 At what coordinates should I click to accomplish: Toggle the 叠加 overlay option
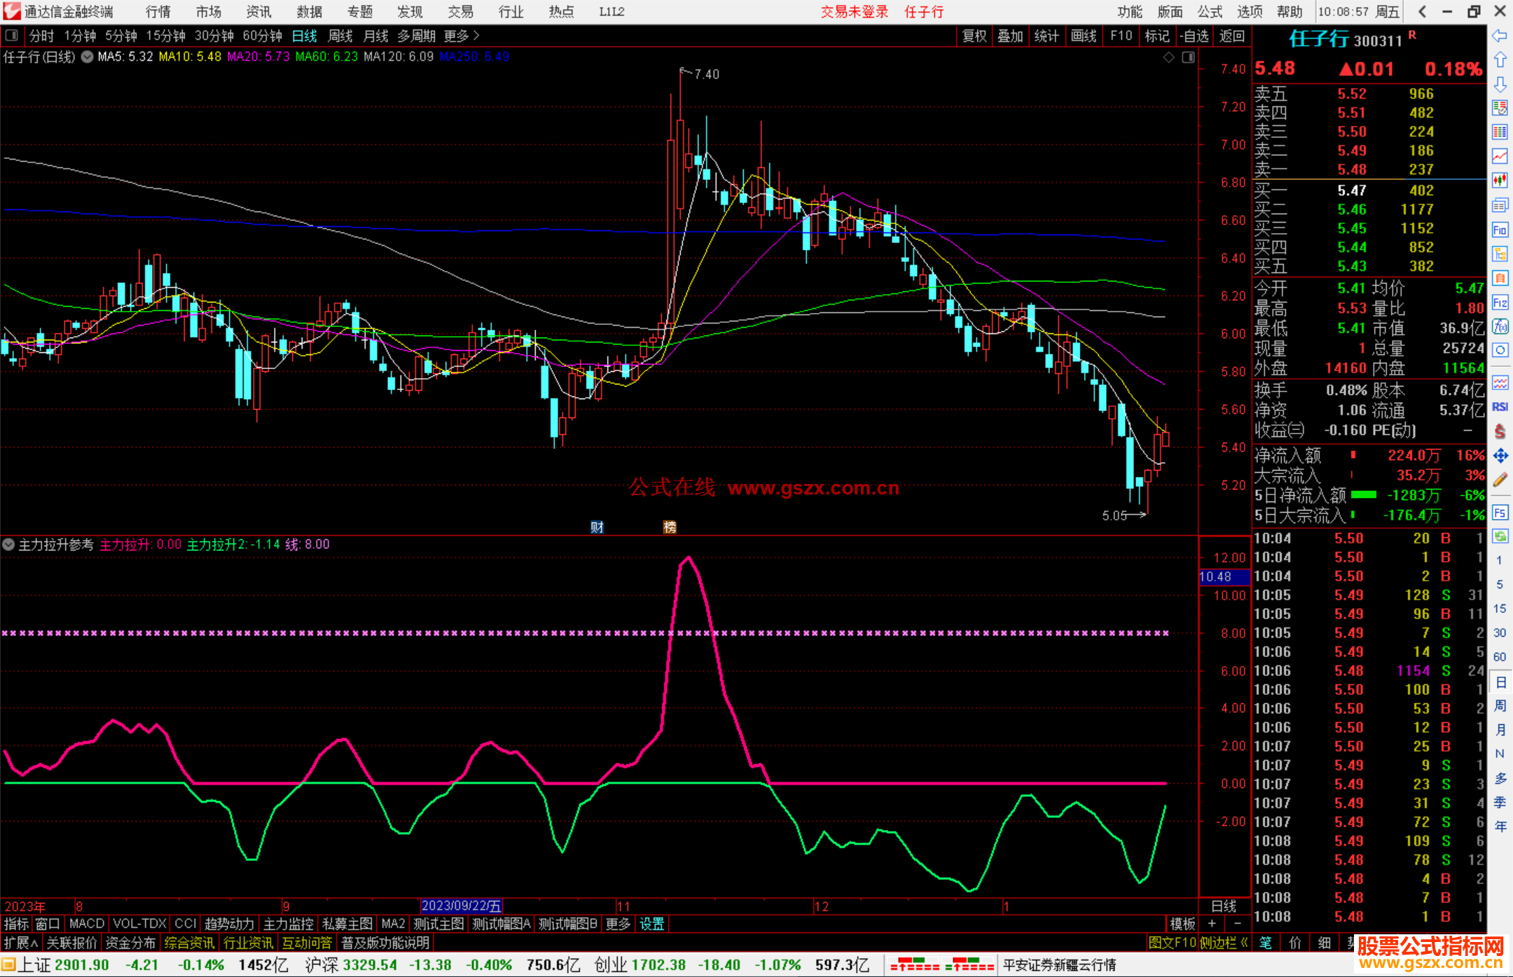pyautogui.click(x=1010, y=36)
